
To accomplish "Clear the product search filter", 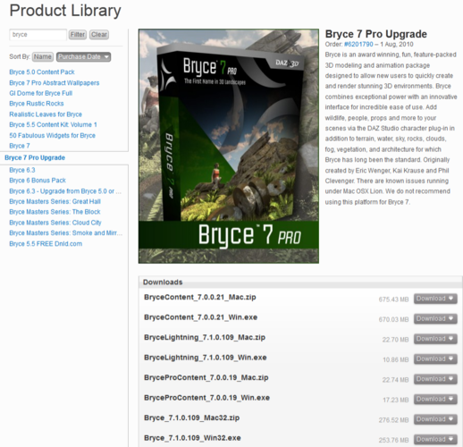I will click(99, 35).
